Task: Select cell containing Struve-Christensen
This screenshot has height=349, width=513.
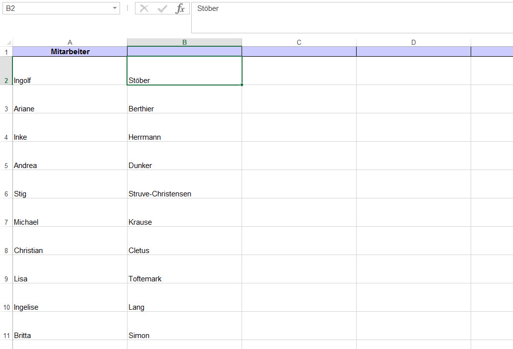Action: (184, 194)
